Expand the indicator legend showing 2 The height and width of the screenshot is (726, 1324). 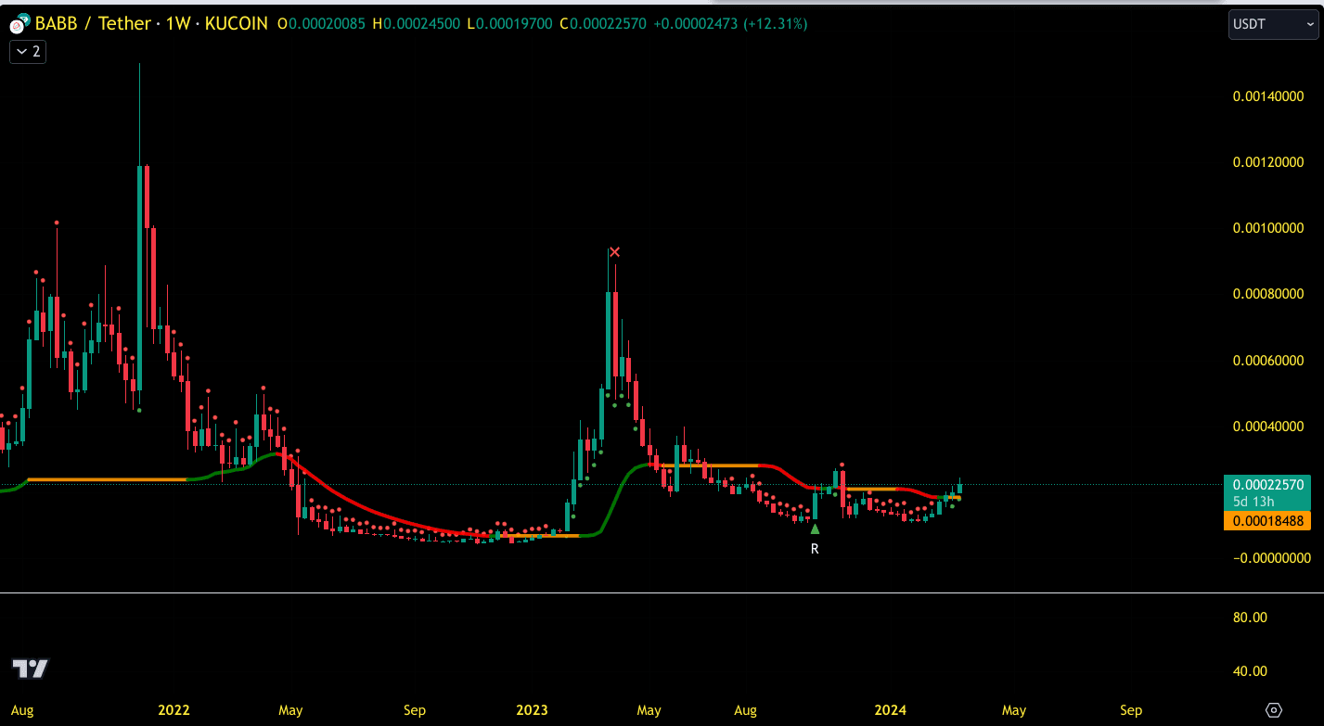(28, 52)
